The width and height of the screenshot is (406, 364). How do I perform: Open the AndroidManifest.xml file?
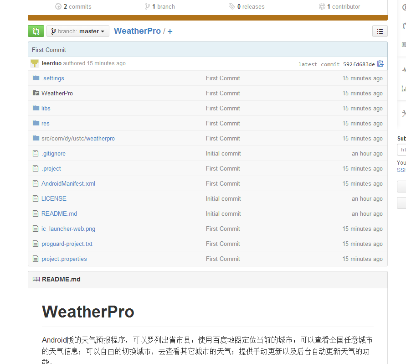coord(68,183)
